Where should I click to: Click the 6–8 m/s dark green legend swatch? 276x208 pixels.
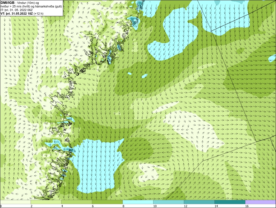(x=107, y=202)
